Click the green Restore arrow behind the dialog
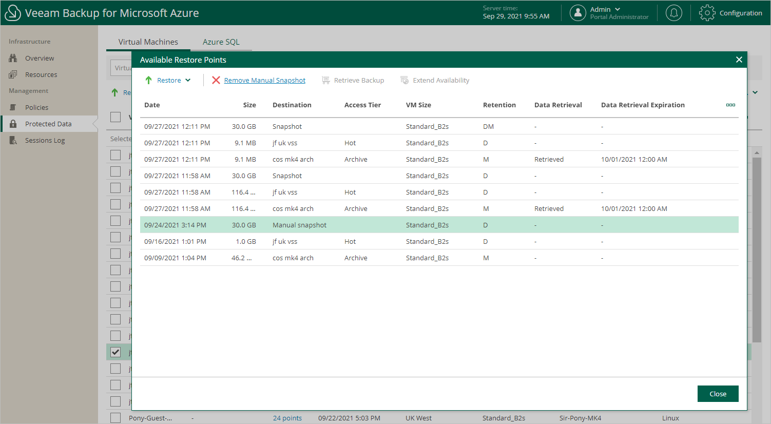 (x=115, y=92)
